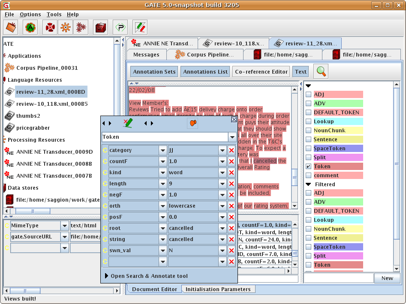Viewport: 406px width, 304px height.
Task: Select Corpus Pipeline_00031 in resource tree
Action: click(47, 68)
